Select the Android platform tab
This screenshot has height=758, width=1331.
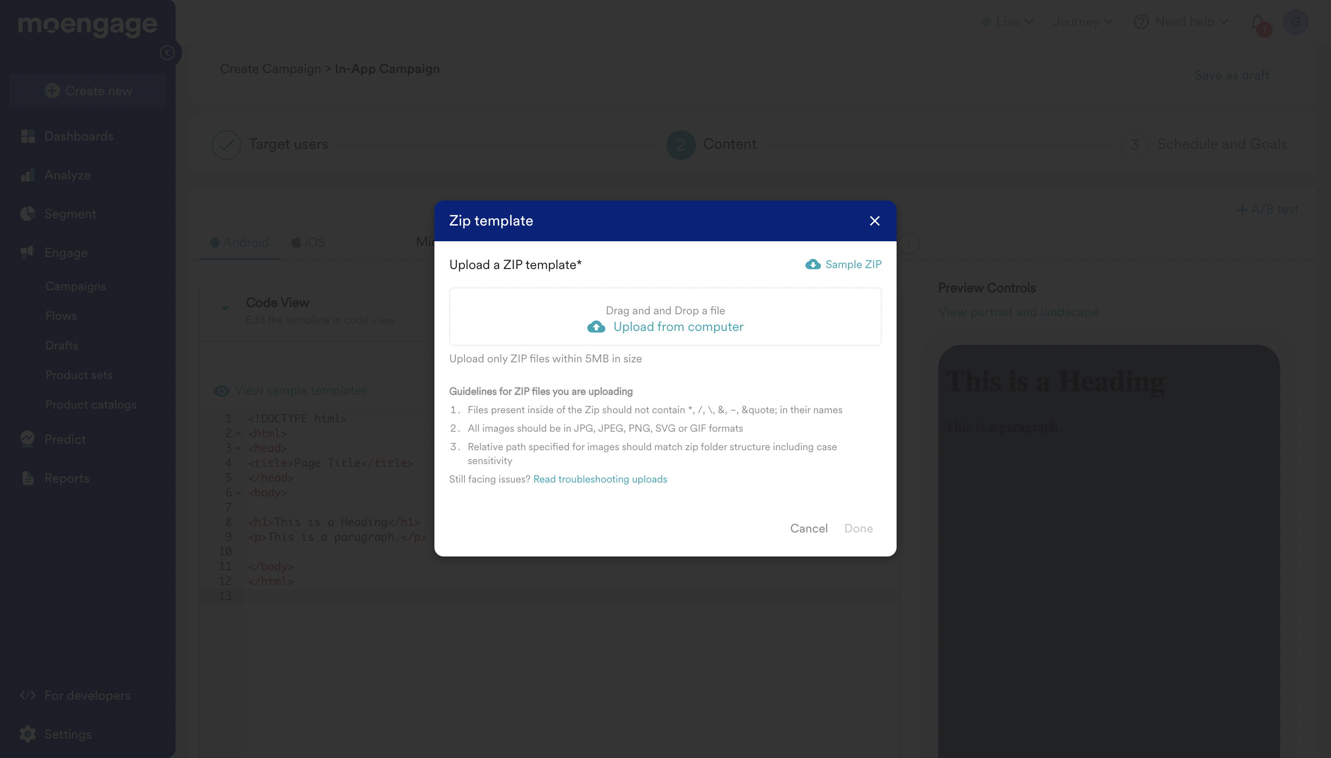point(239,243)
